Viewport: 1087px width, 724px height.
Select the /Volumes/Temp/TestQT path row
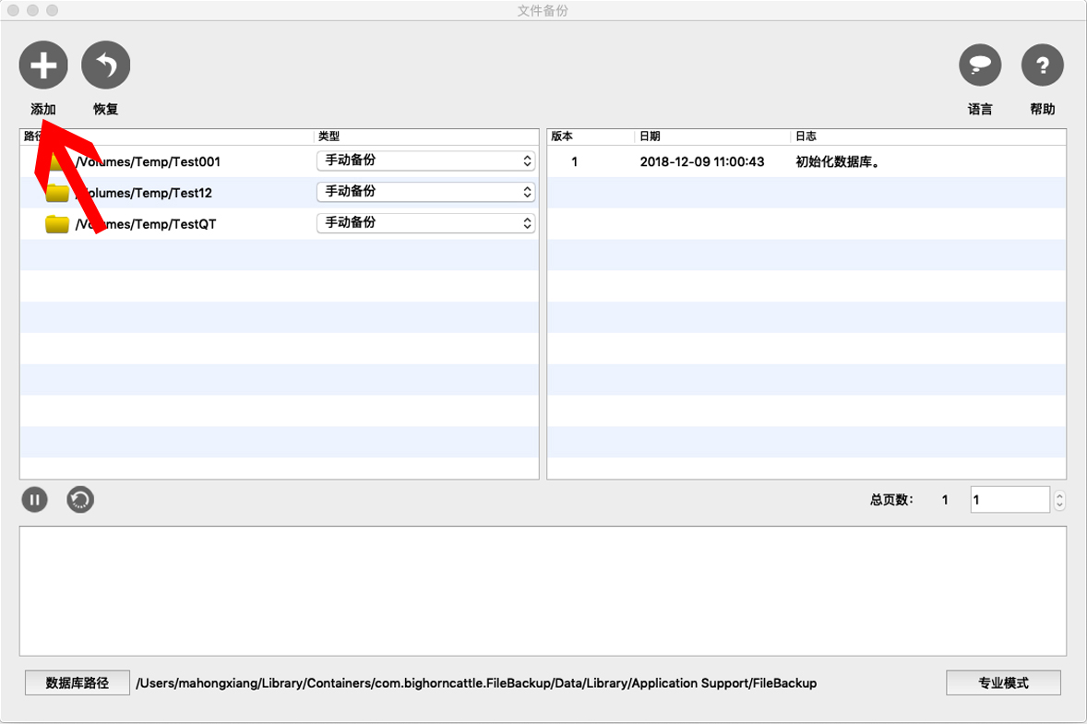tap(280, 224)
